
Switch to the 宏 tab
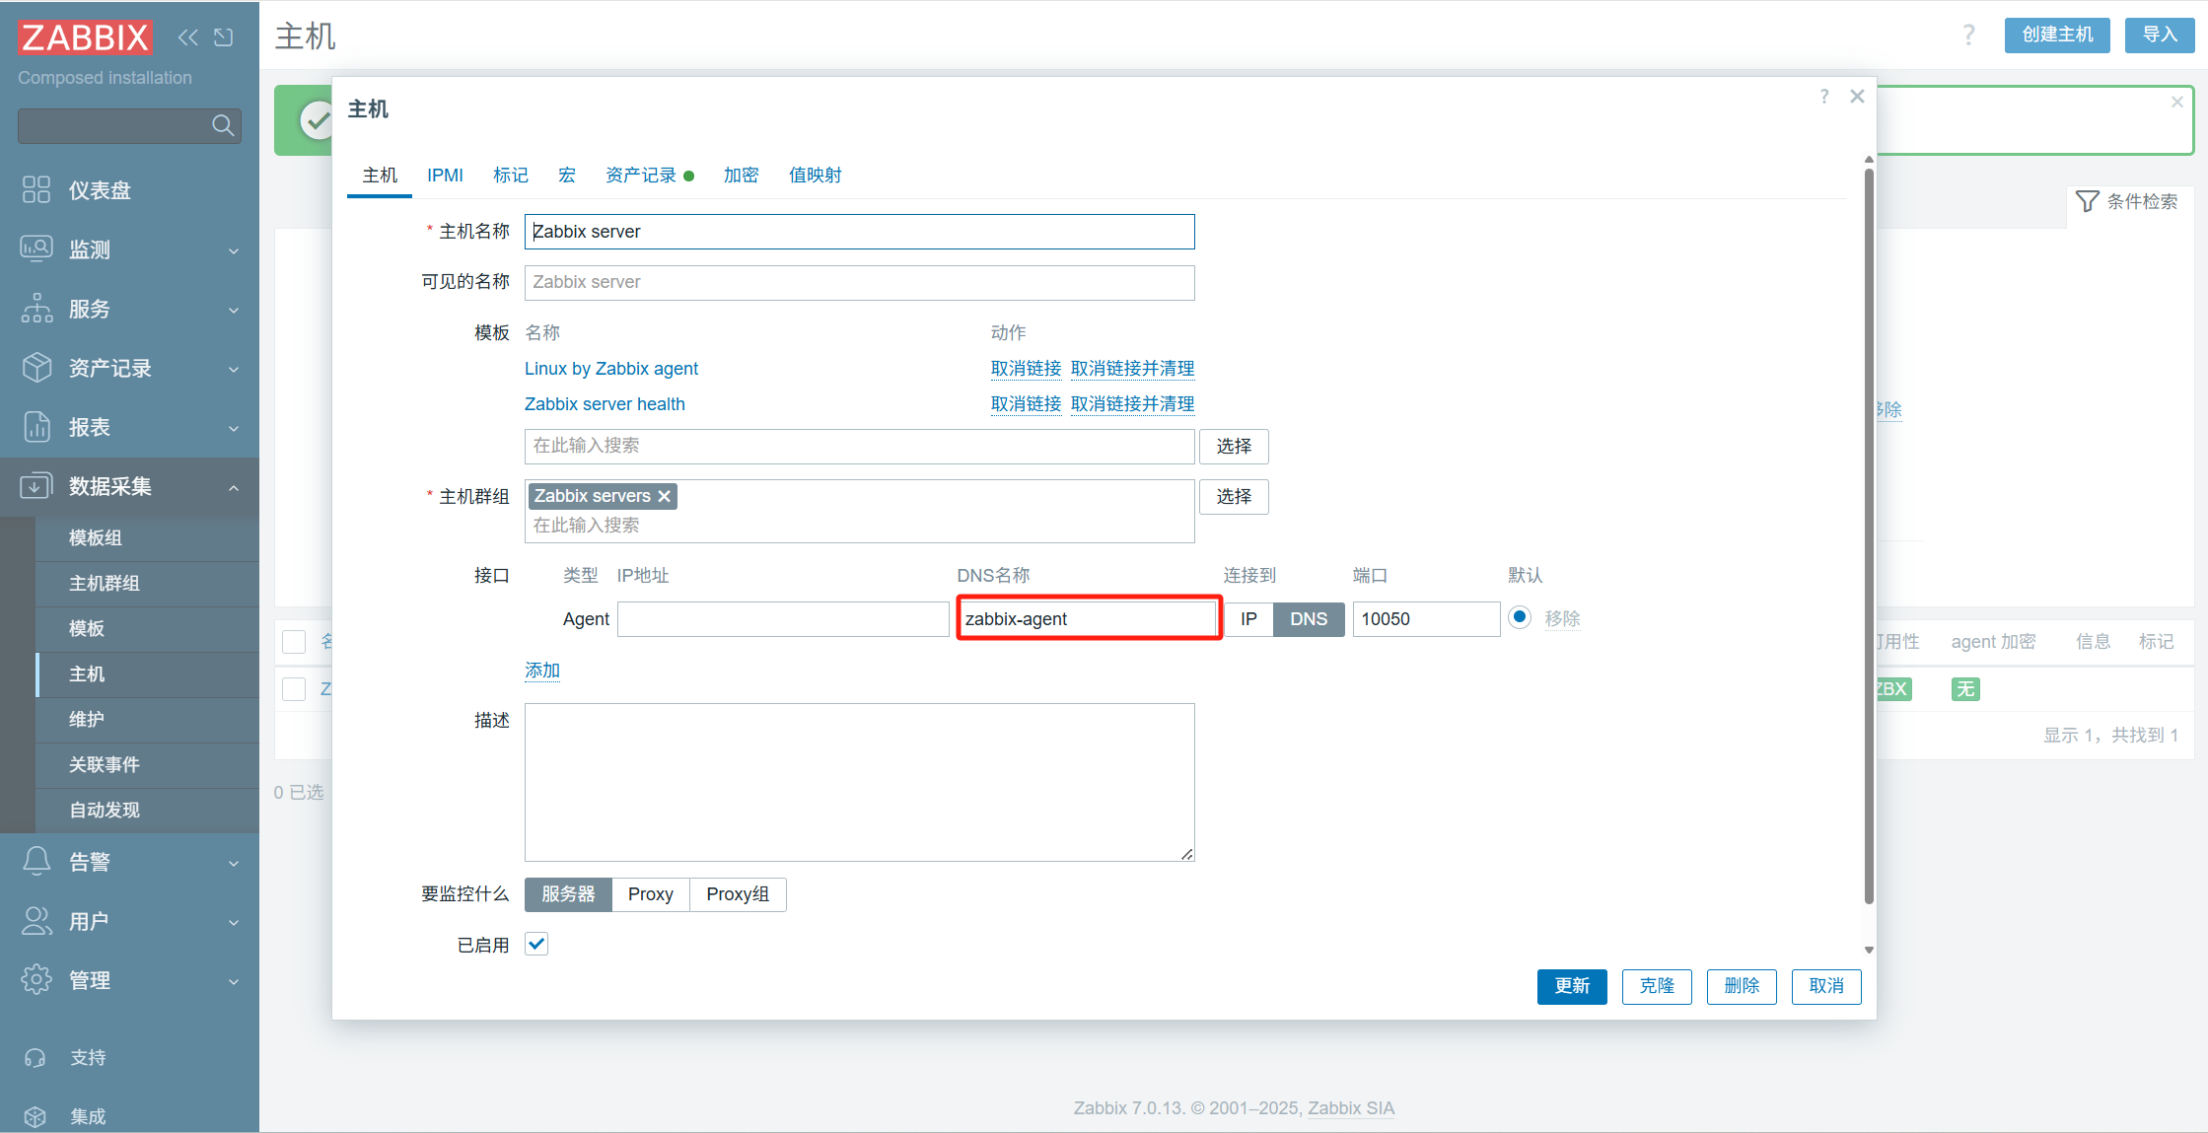pyautogui.click(x=566, y=176)
